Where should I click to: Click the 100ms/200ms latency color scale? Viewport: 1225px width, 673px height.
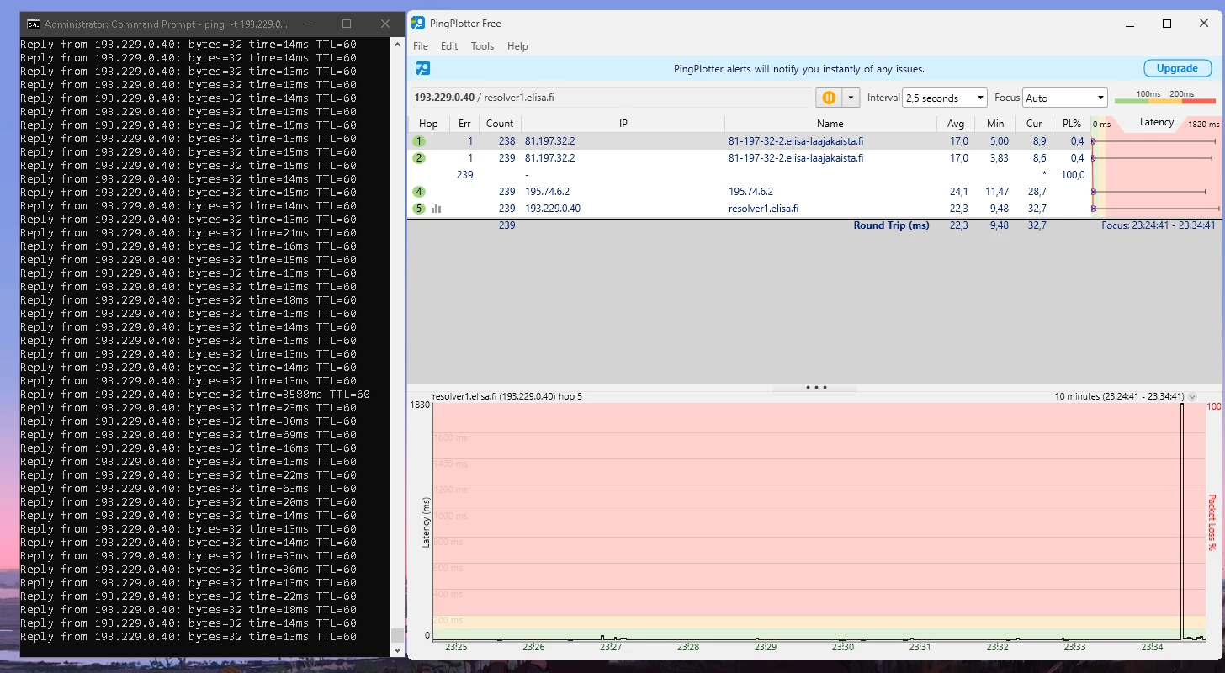[1165, 98]
